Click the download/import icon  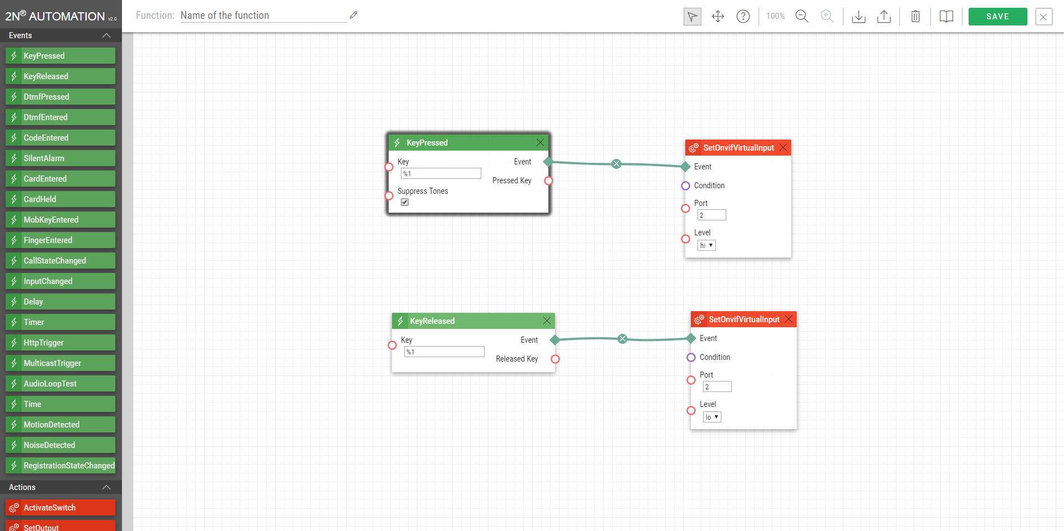point(858,17)
